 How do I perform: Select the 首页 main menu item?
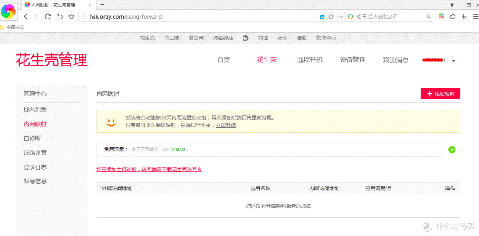coord(224,60)
